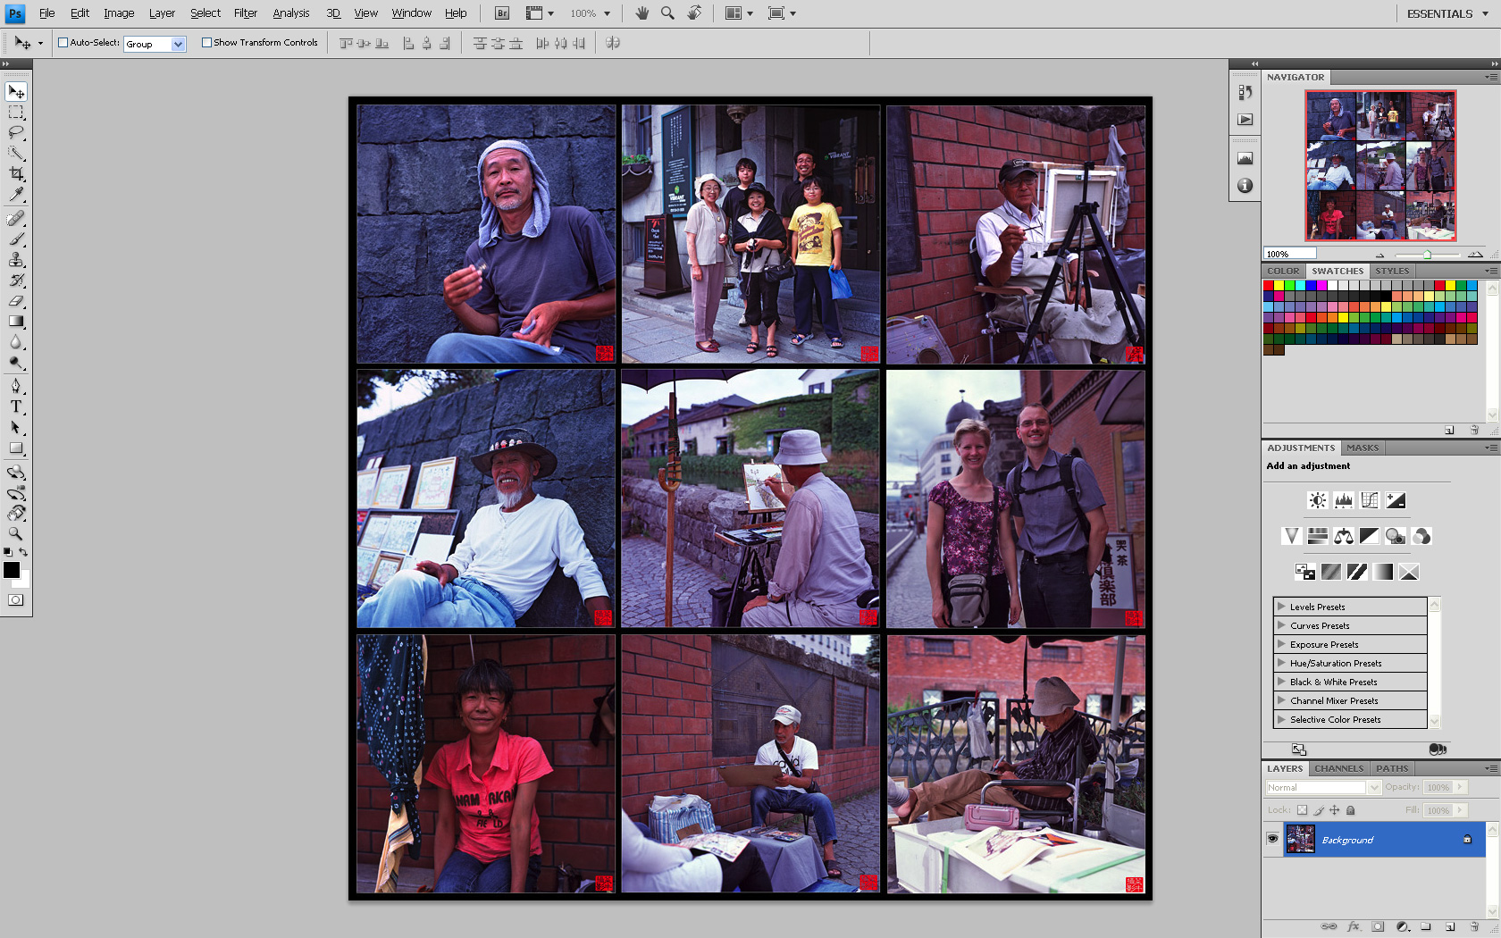Open the layer blend mode dropdown
The width and height of the screenshot is (1501, 938).
(1323, 787)
